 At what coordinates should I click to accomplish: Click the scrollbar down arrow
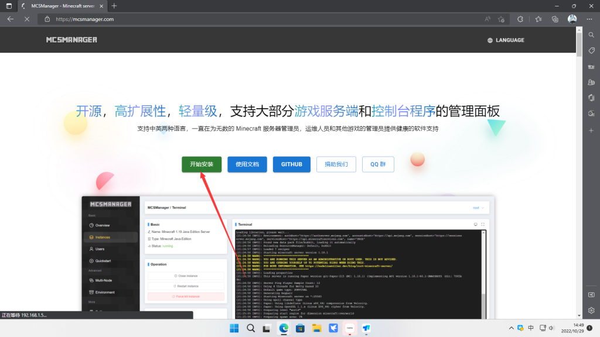[x=579, y=315]
